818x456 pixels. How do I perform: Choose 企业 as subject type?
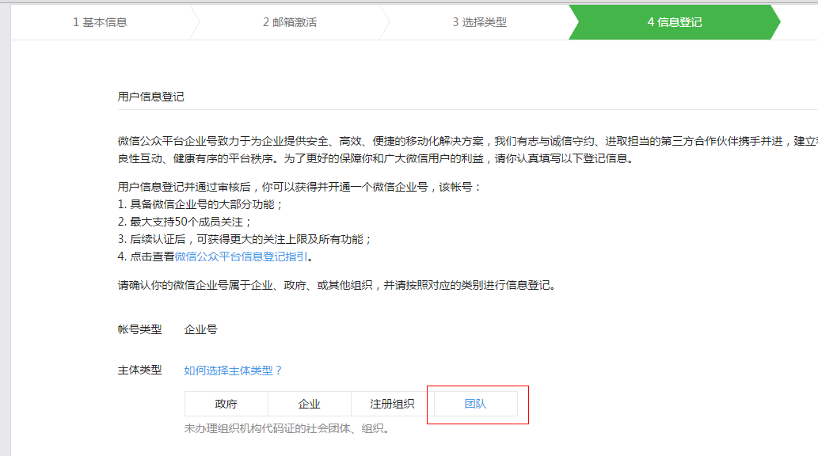click(x=309, y=404)
